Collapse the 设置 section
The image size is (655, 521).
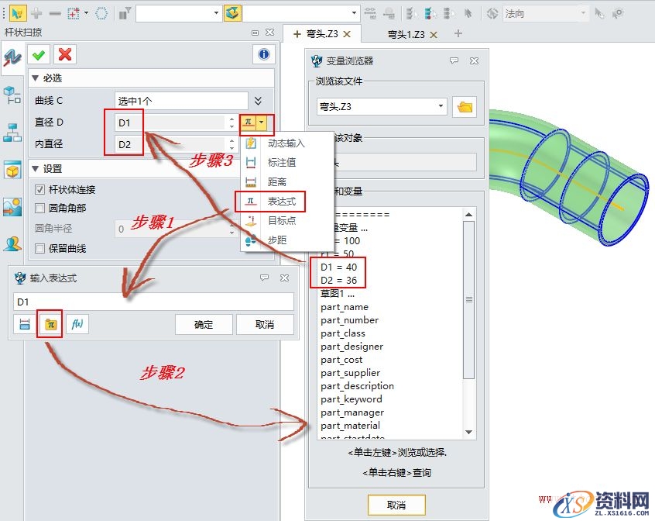coord(35,168)
